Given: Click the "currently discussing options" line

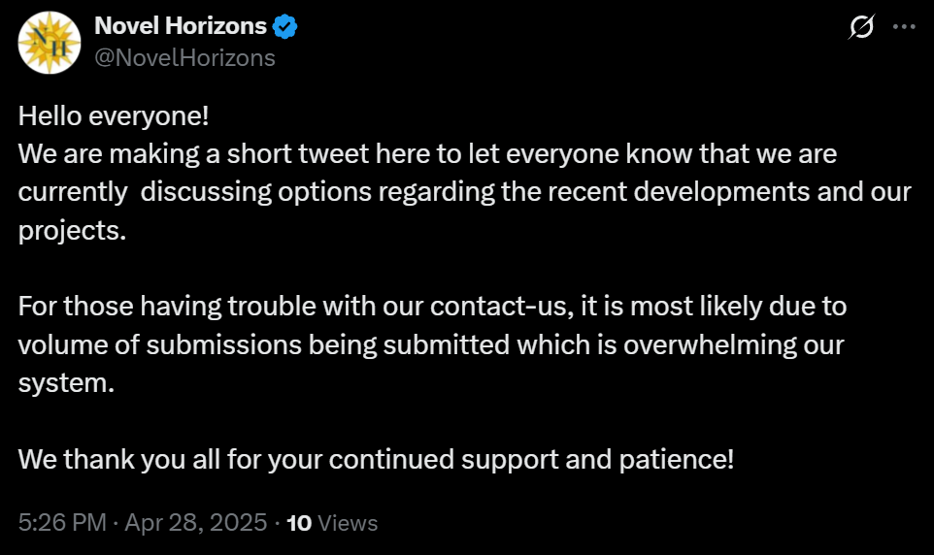Looking at the screenshot, I should [465, 192].
